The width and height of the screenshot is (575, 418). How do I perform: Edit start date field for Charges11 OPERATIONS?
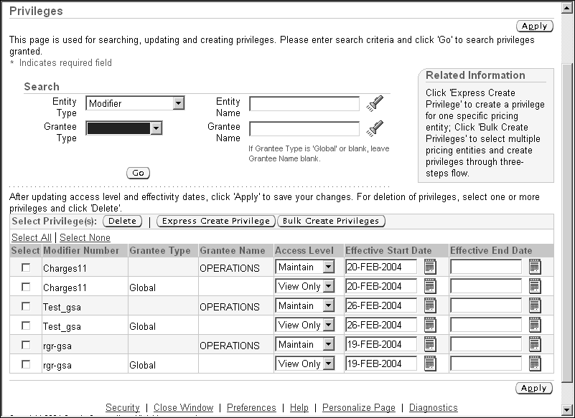381,267
